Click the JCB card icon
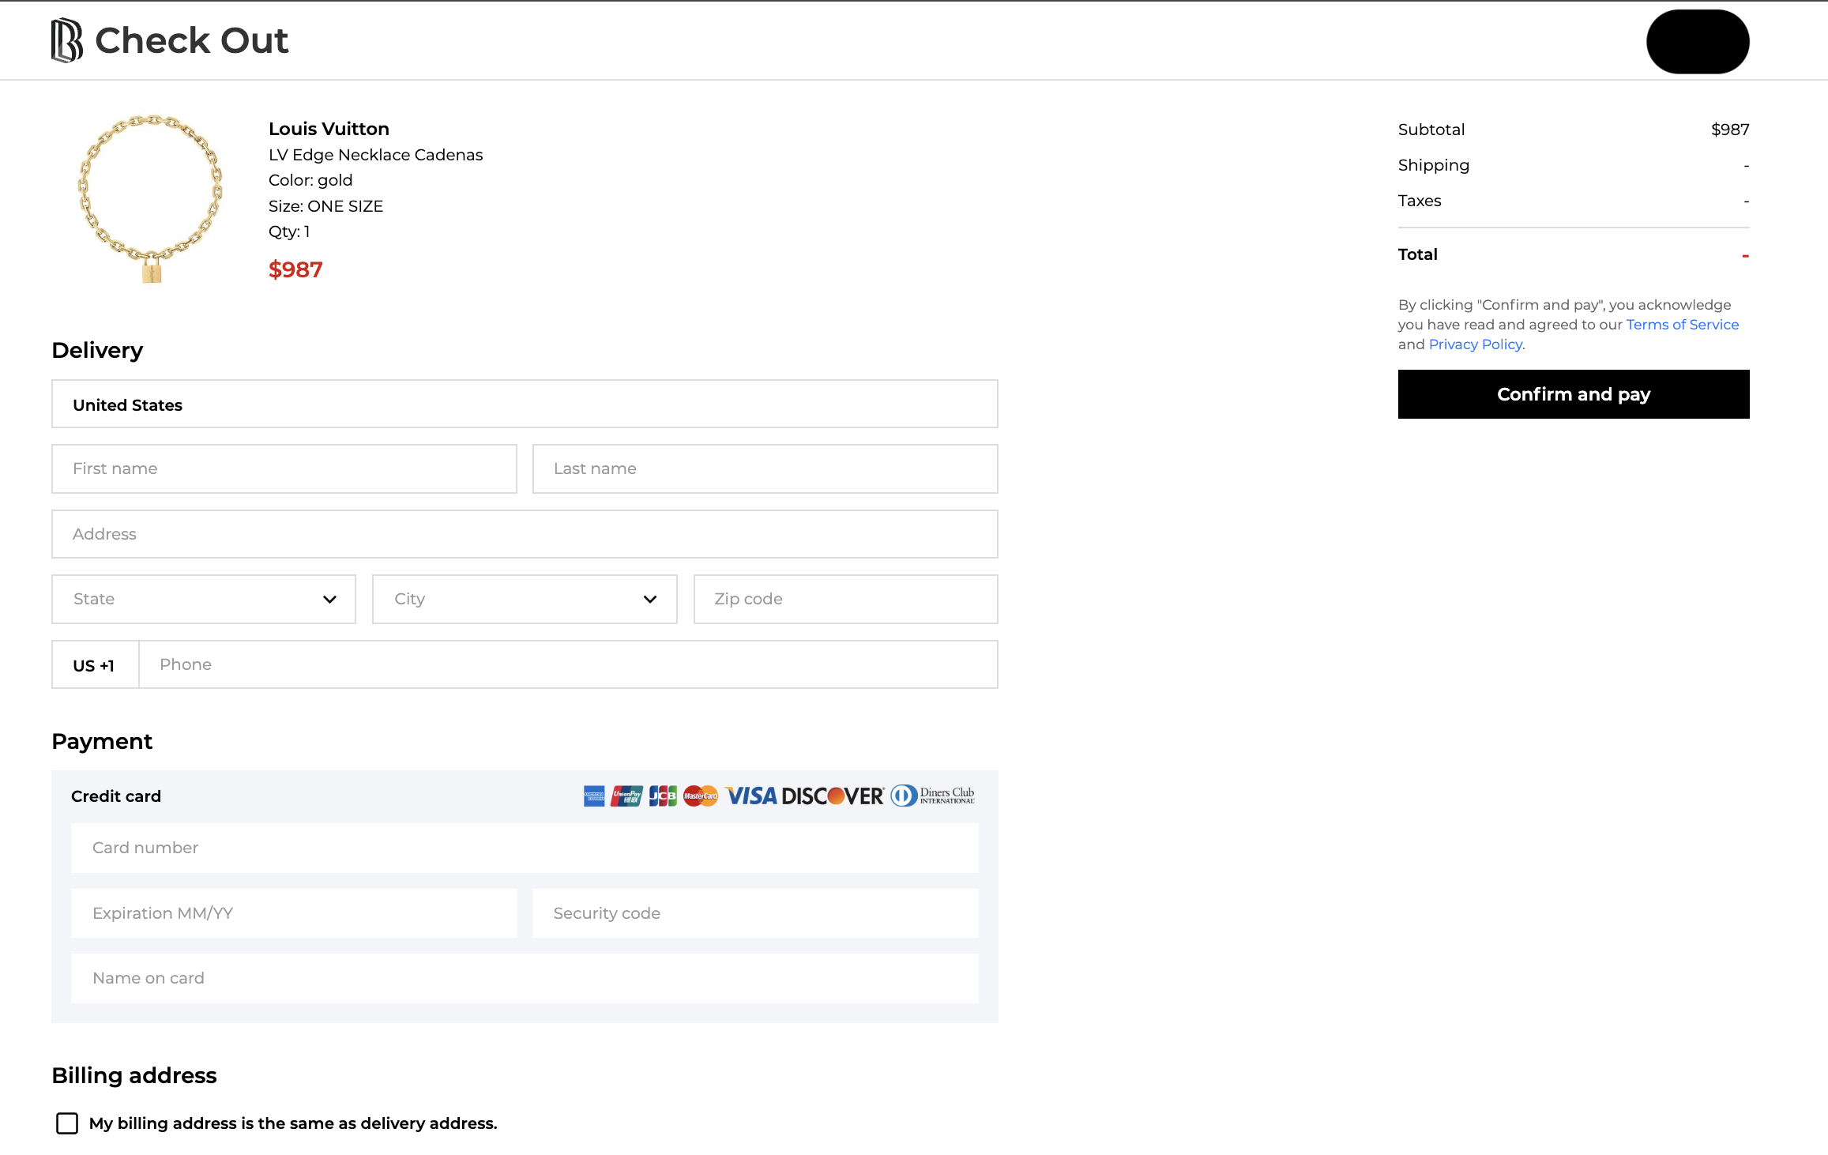1828x1155 pixels. [663, 796]
